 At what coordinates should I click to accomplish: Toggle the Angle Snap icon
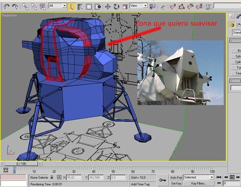pos(181,7)
